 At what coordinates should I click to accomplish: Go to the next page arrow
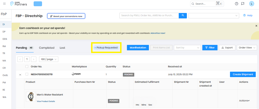tap(34, 59)
